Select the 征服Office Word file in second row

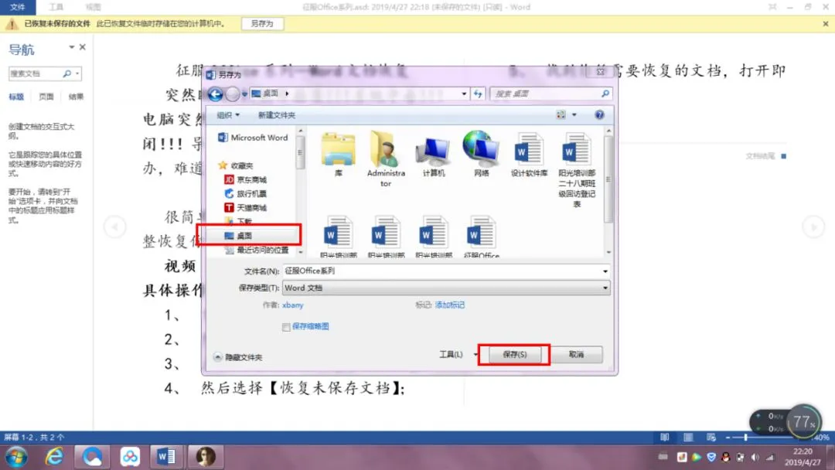point(482,237)
